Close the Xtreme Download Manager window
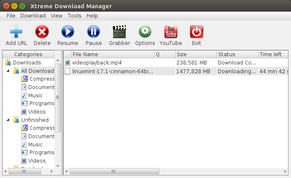Screen dimensions: 291x178 pos(6,6)
